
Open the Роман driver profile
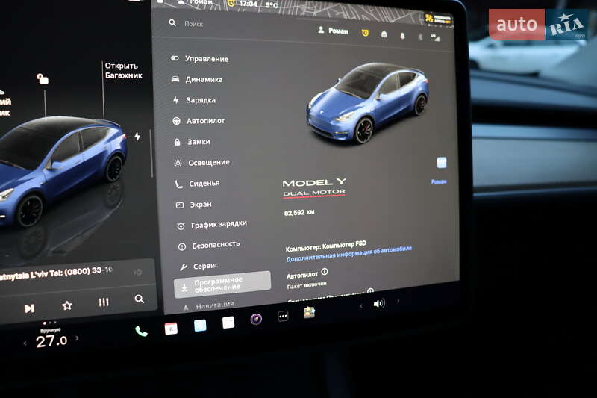click(333, 31)
